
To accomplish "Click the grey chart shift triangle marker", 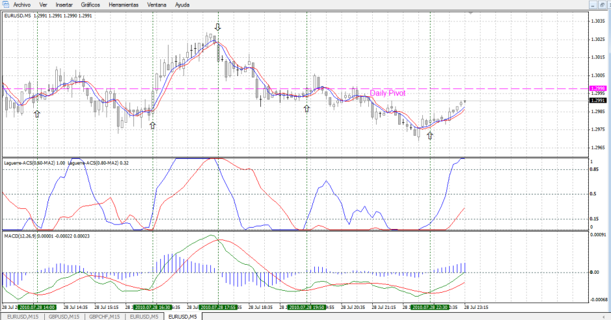I will click(470, 13).
